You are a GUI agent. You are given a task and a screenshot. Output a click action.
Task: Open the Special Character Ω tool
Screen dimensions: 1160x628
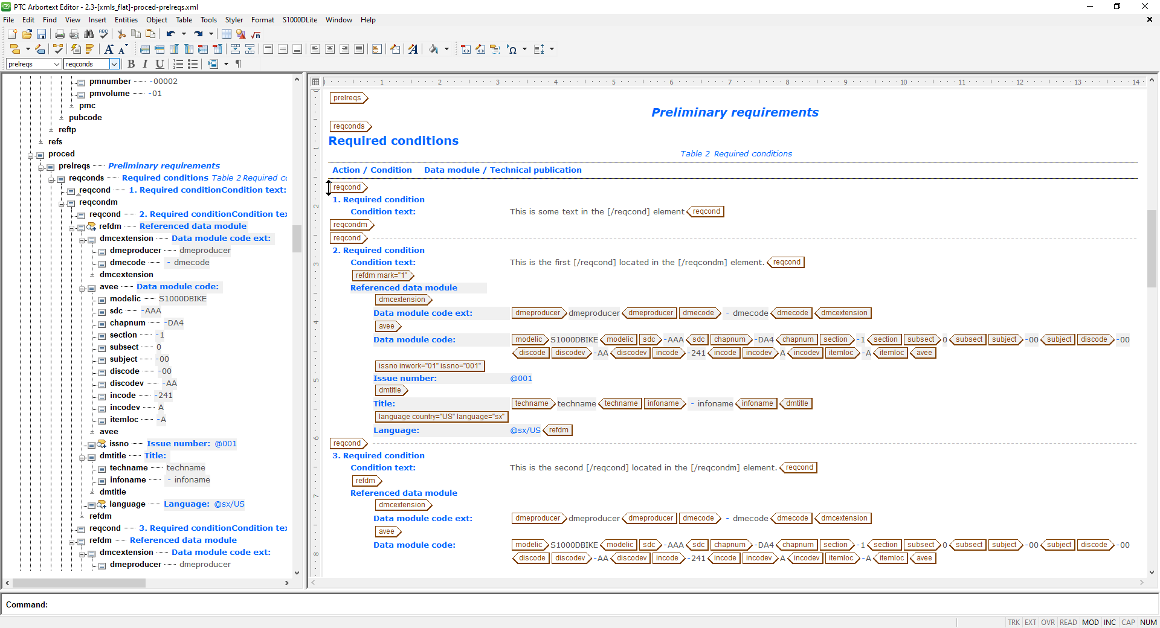pos(512,50)
